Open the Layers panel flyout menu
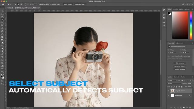194x109 pixels. coord(193,77)
